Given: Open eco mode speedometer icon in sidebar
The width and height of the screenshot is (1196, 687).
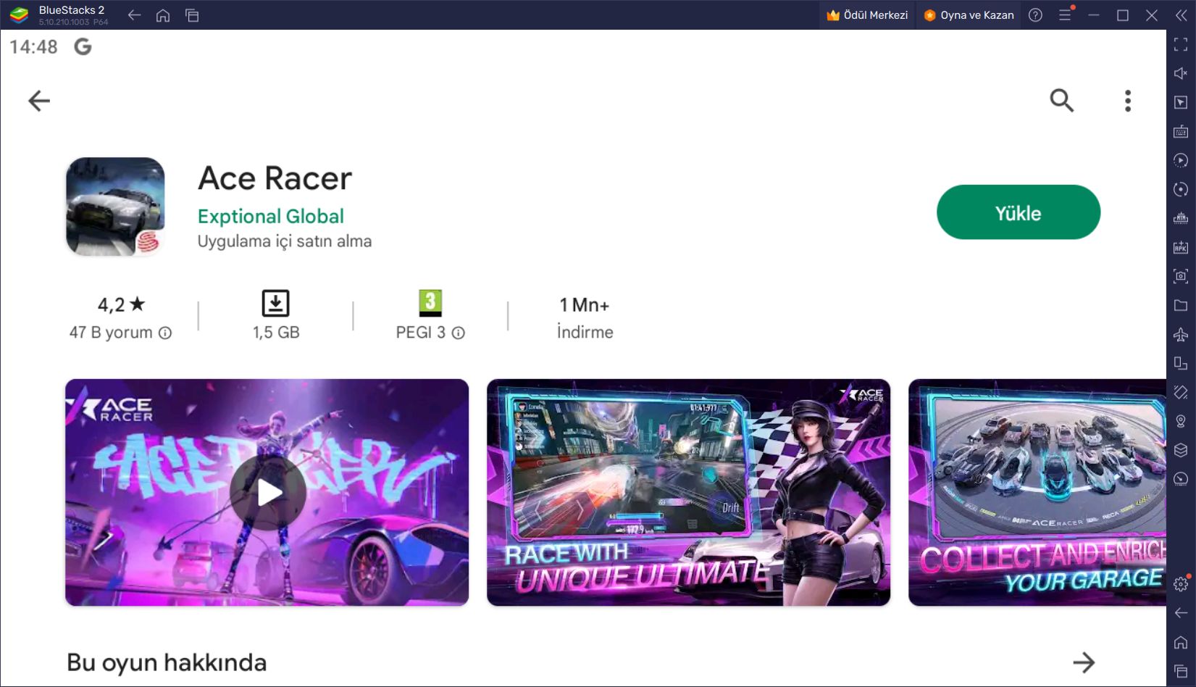Looking at the screenshot, I should [x=1181, y=479].
